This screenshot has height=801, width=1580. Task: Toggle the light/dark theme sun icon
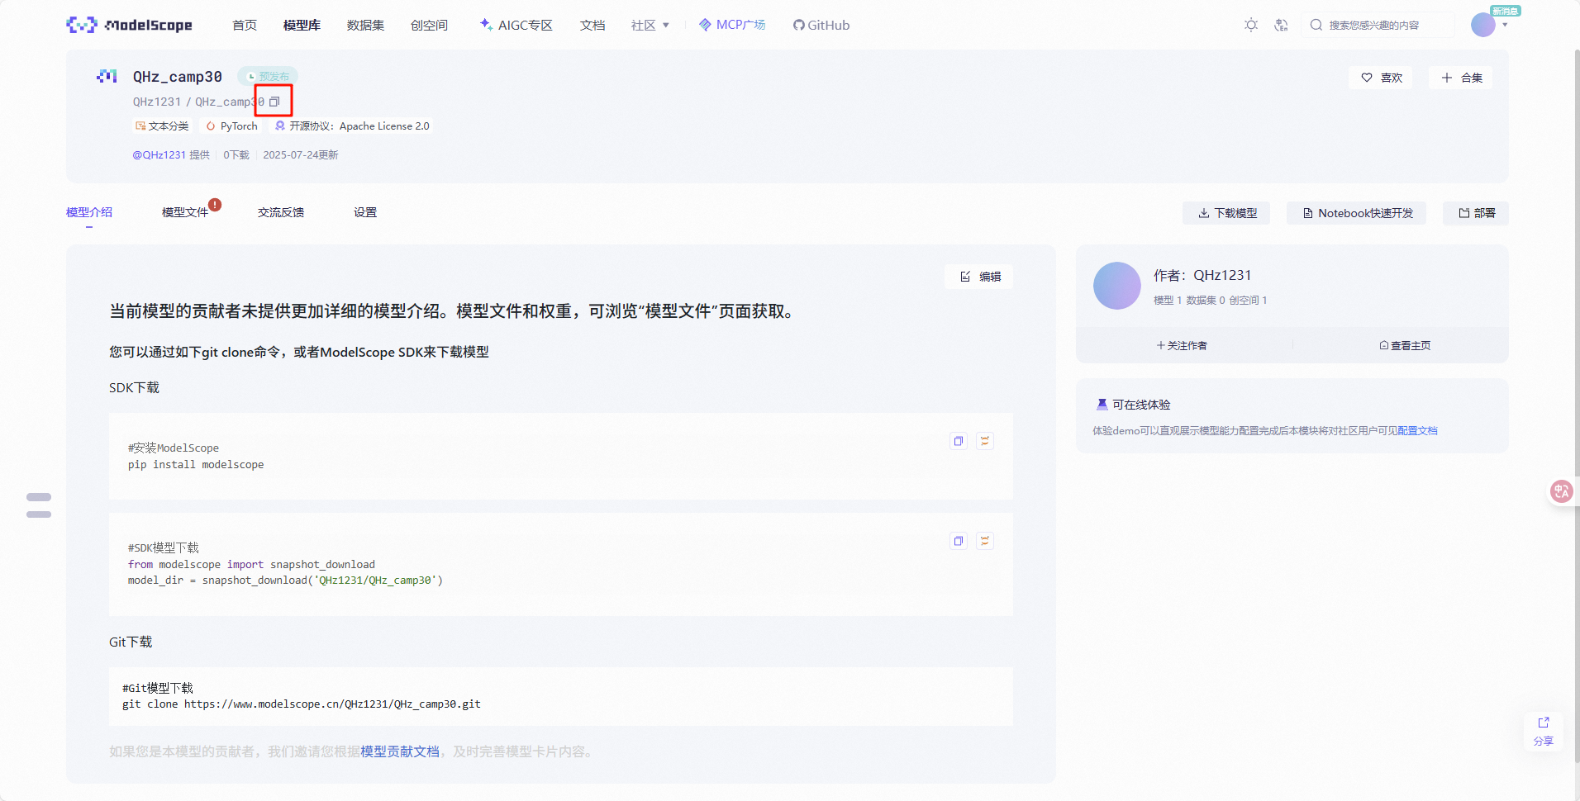point(1251,25)
